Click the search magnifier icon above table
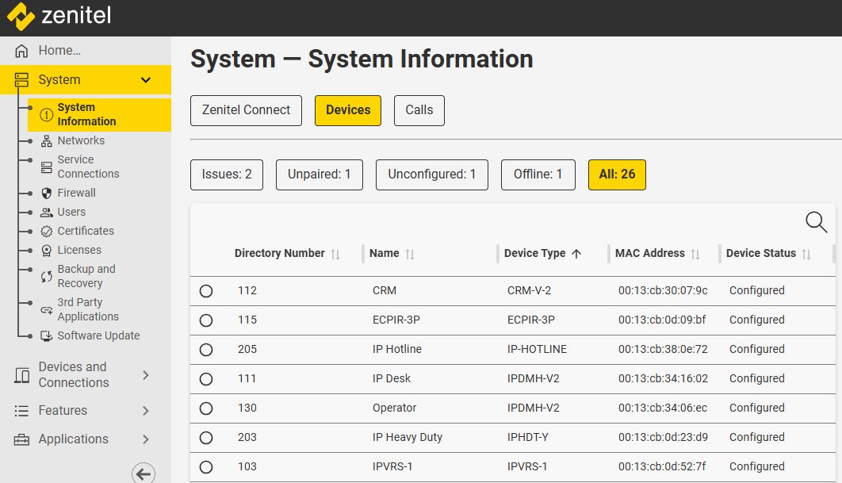The height and width of the screenshot is (483, 842). [816, 222]
